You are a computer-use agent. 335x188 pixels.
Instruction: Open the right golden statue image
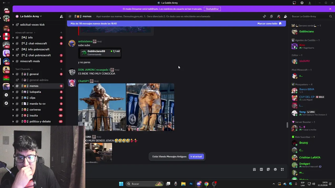pyautogui.click(x=150, y=107)
